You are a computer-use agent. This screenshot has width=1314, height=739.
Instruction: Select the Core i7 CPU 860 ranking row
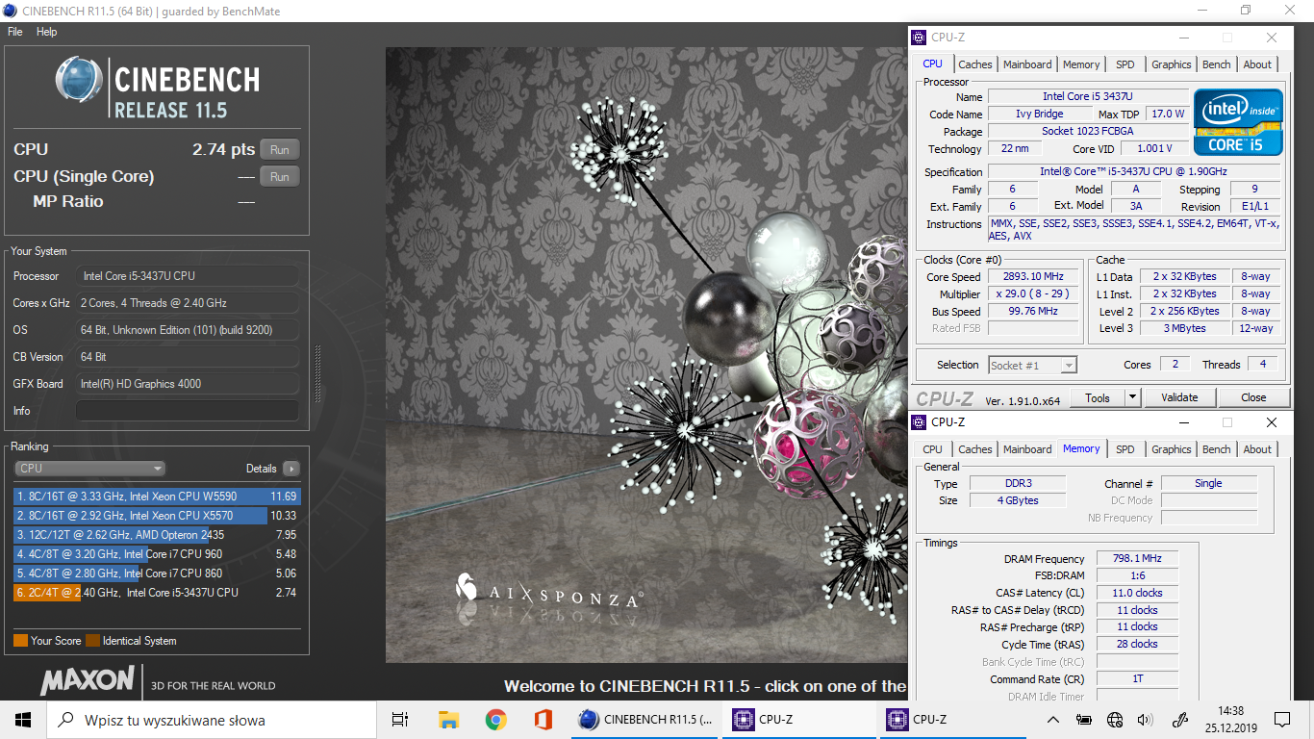tap(157, 573)
